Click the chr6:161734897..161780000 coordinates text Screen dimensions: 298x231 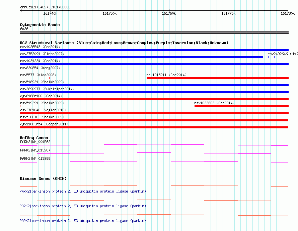coord(45,7)
